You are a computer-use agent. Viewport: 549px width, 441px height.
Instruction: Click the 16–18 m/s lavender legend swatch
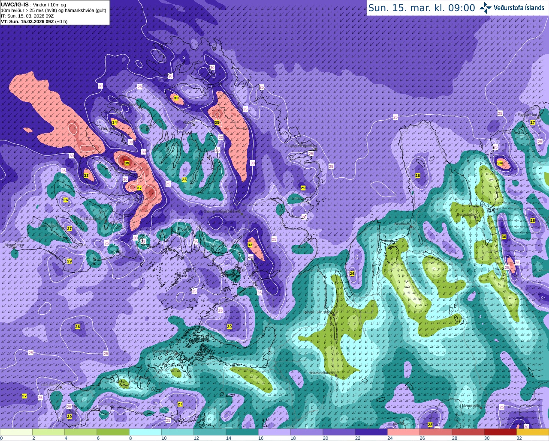tap(274, 432)
